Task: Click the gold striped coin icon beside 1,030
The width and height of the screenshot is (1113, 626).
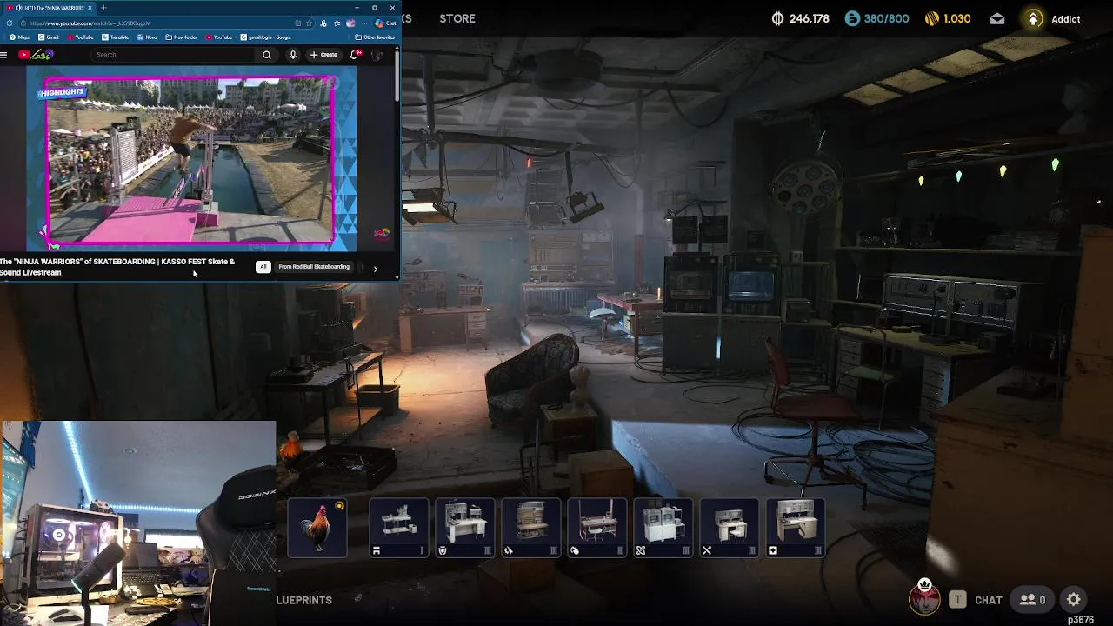Action: 931,18
